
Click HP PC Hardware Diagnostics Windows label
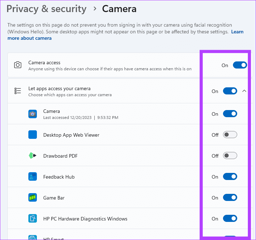(85, 219)
